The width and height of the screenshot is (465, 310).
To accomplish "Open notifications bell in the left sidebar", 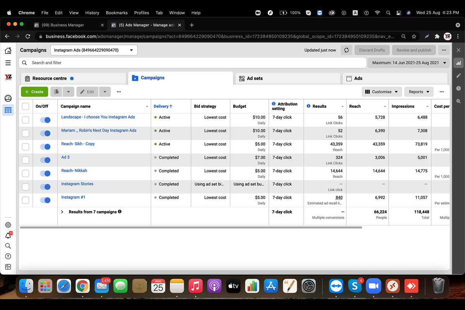I will pos(8,236).
